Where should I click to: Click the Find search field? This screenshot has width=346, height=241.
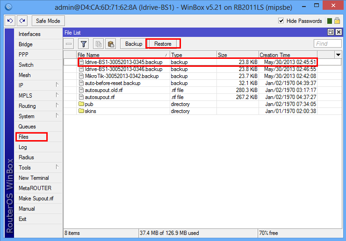point(327,43)
